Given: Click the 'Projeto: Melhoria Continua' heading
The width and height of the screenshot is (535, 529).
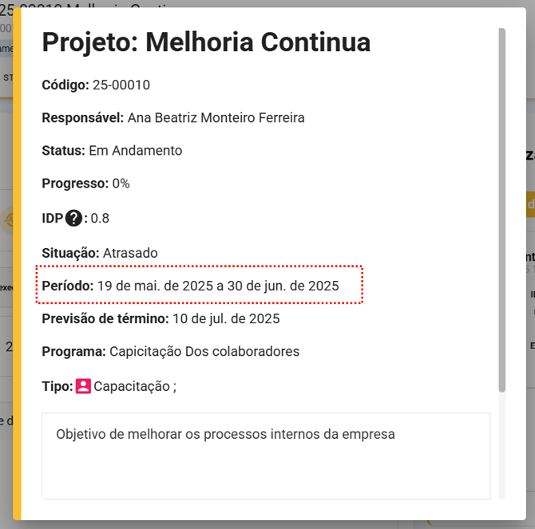Looking at the screenshot, I should point(206,42).
